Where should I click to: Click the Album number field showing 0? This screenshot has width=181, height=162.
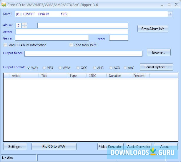19,26
